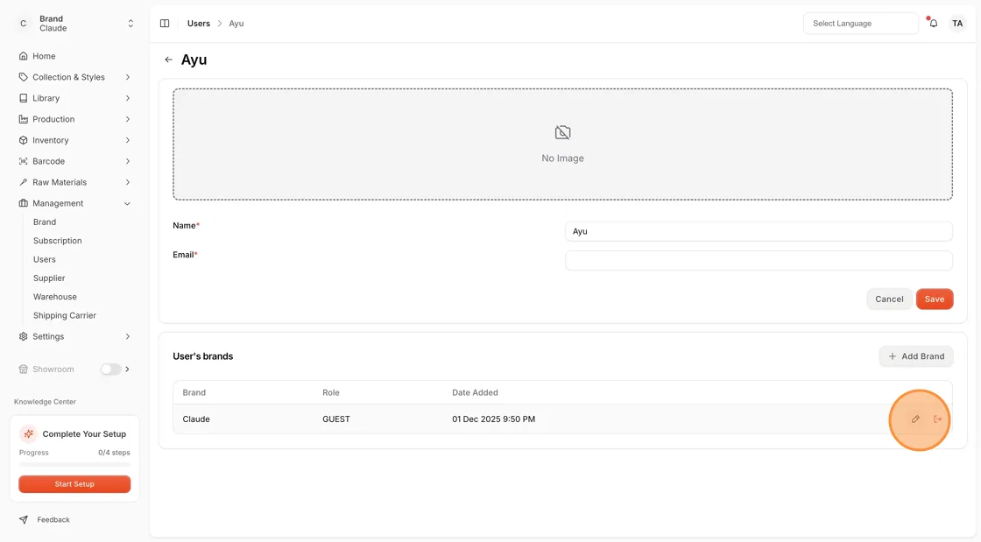The width and height of the screenshot is (981, 542).
Task: Open the Supplier submenu item
Action: [x=49, y=278]
